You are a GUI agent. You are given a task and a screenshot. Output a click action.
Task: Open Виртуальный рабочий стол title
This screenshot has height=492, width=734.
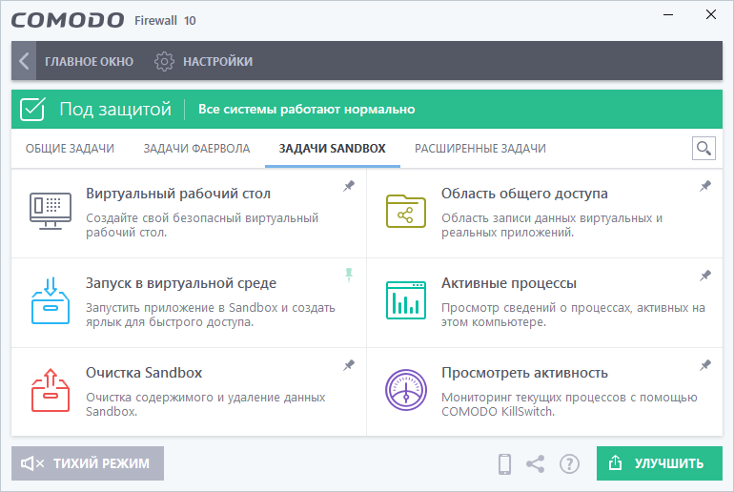[x=178, y=194]
